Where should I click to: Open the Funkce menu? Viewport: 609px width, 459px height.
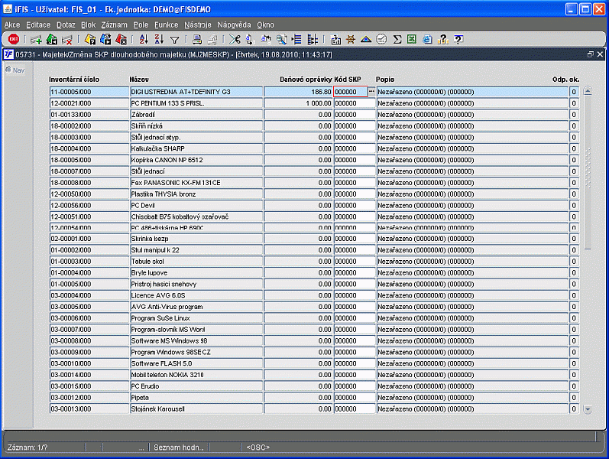tap(167, 25)
